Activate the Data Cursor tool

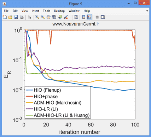(x=60, y=17)
